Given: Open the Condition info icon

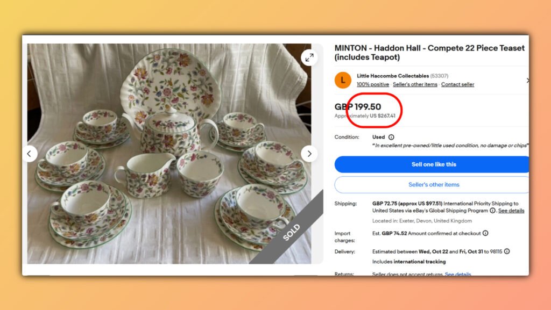Looking at the screenshot, I should [391, 137].
